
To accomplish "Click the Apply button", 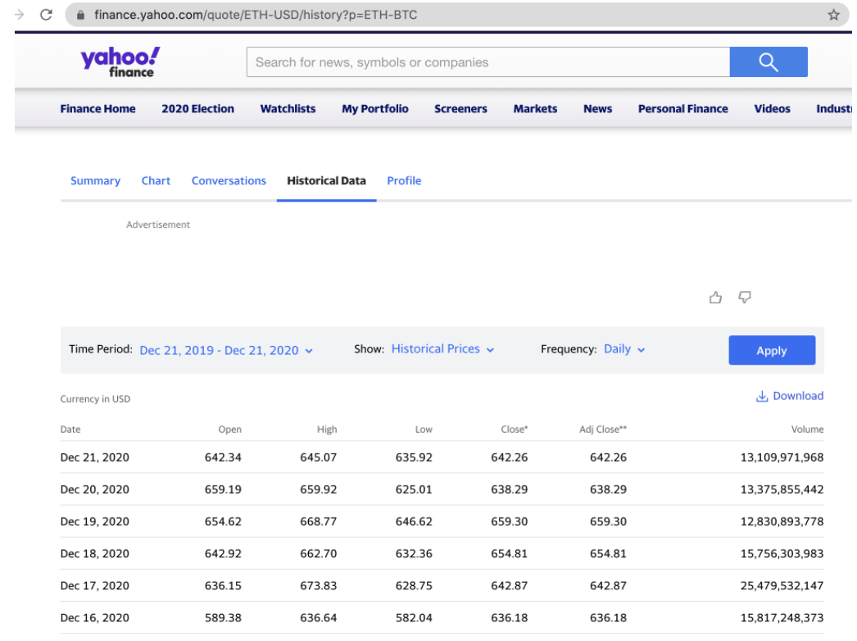I will coord(772,351).
